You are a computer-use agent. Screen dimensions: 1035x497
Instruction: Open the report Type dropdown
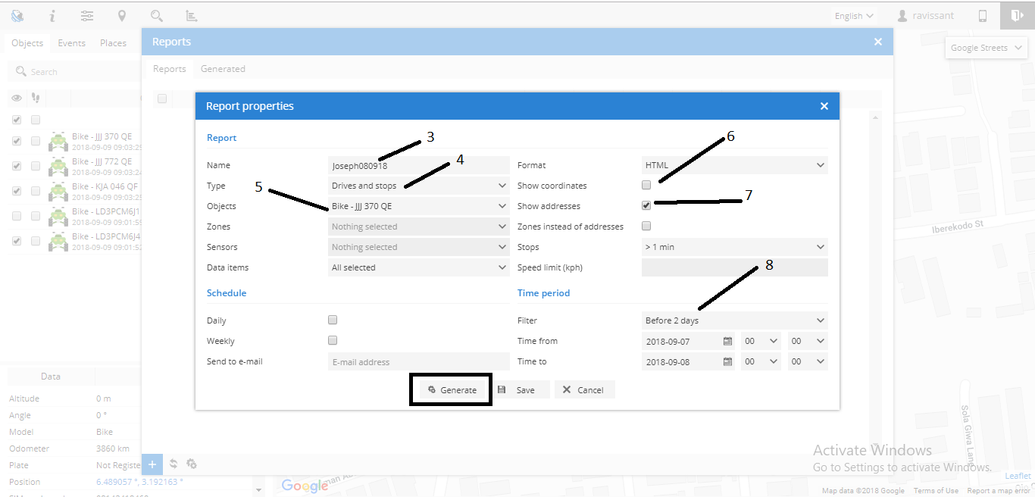(x=419, y=186)
